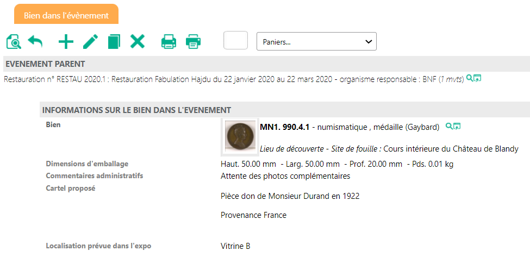Duplicate the record with the copy icon
The width and height of the screenshot is (530, 257).
(x=114, y=42)
